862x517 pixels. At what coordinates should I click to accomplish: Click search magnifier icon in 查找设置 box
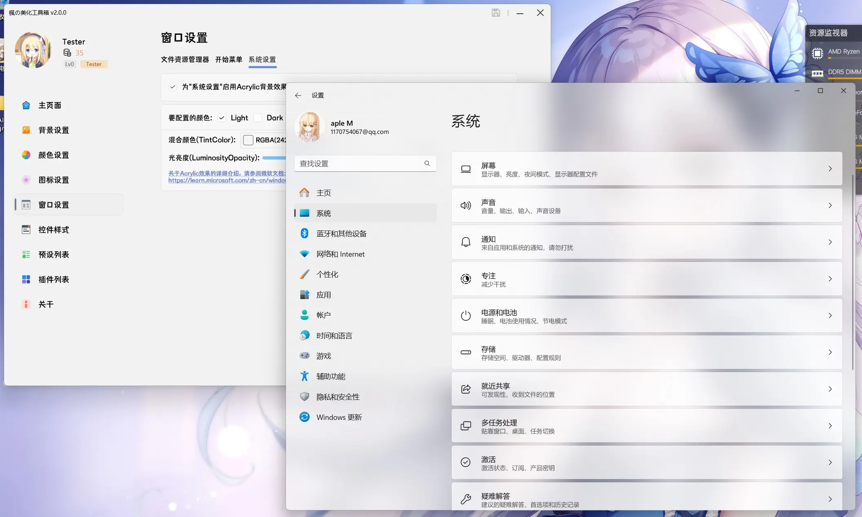pos(427,163)
